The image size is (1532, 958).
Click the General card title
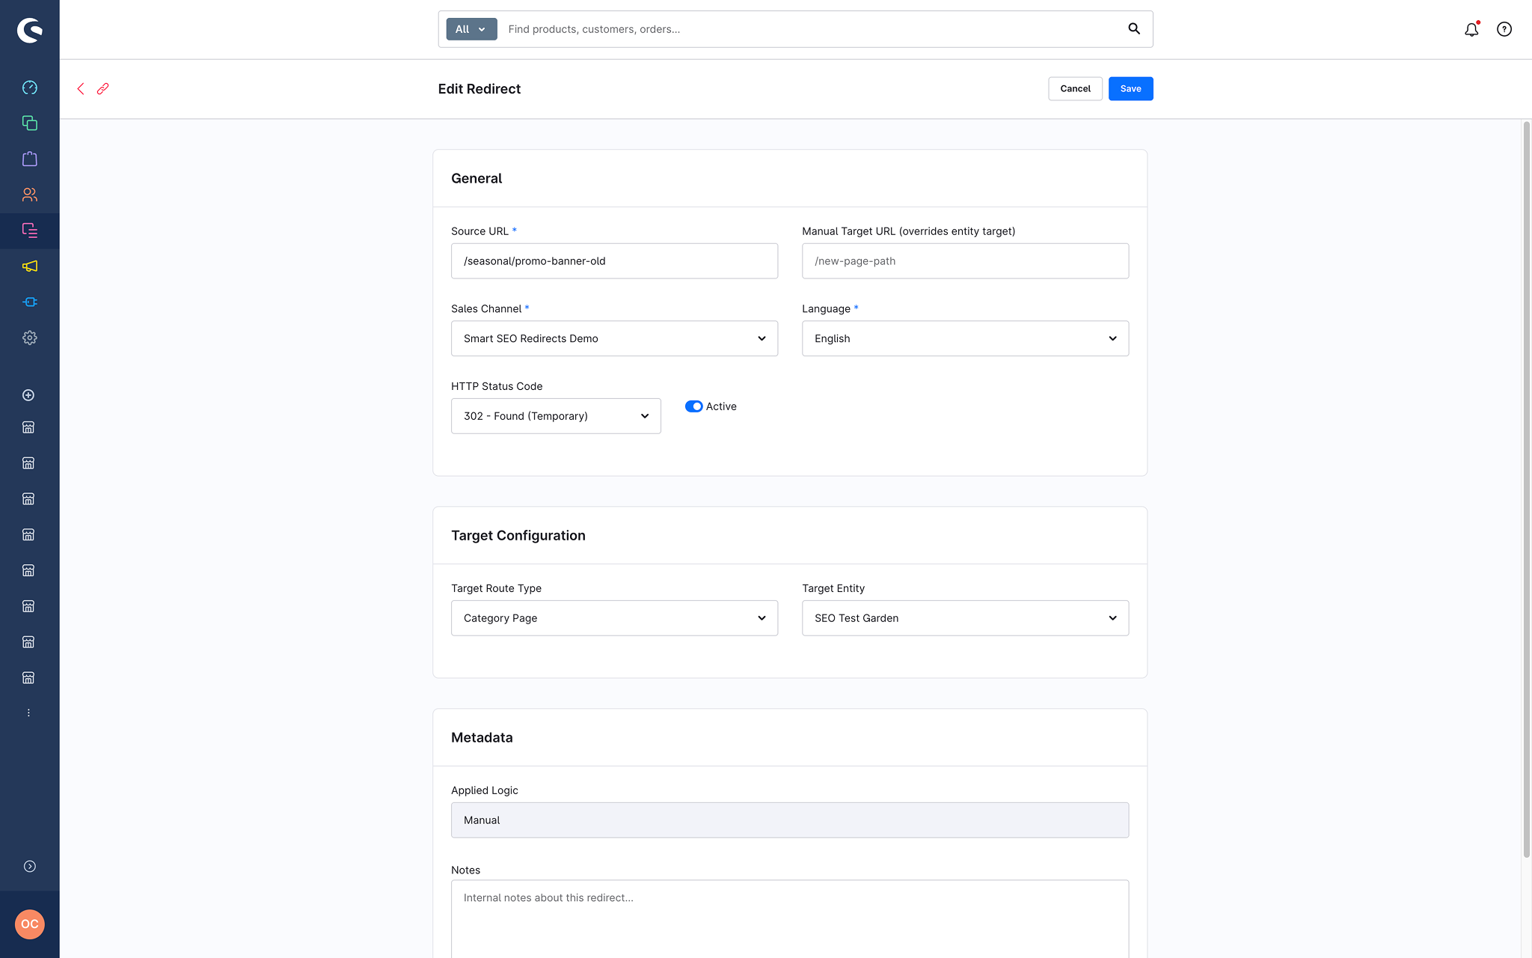pyautogui.click(x=477, y=178)
